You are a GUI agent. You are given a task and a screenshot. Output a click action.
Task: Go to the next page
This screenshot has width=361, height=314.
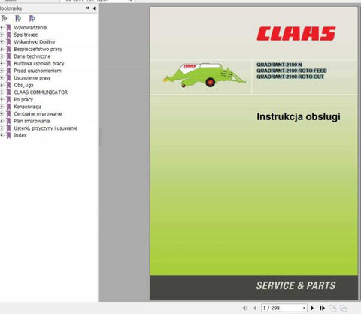[312, 308]
